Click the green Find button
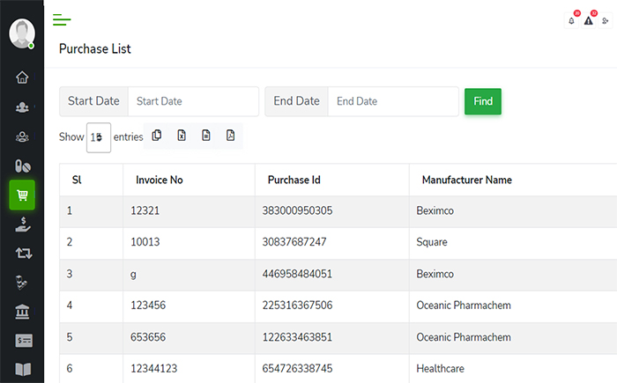Screen dimensions: 617x383 point(482,101)
